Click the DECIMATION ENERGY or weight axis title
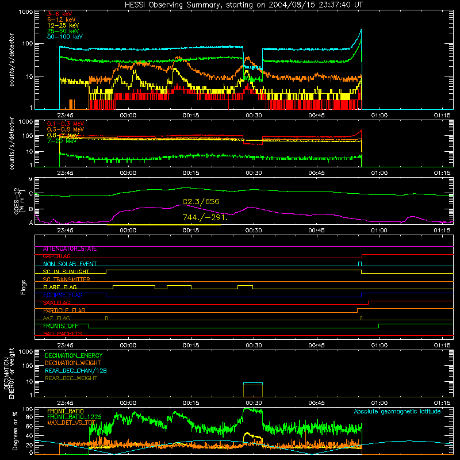Viewport: 460px width, 460px height. click(9, 373)
